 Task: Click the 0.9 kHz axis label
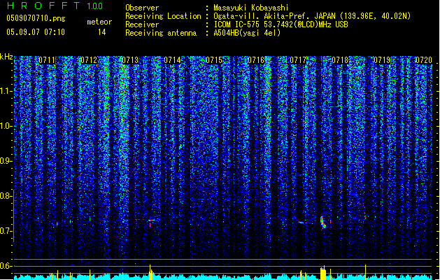click(6, 161)
